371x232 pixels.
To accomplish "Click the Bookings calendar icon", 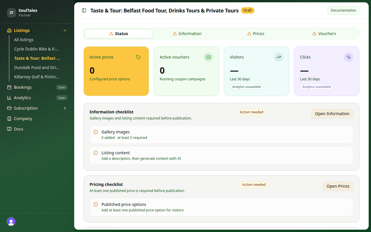I will [9, 87].
